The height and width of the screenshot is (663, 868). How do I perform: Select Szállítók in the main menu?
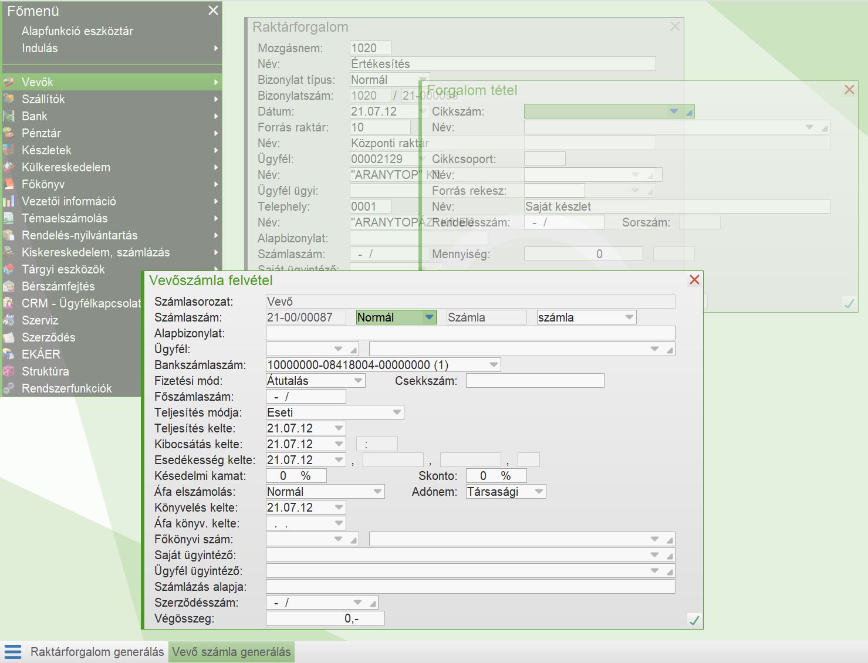click(43, 99)
